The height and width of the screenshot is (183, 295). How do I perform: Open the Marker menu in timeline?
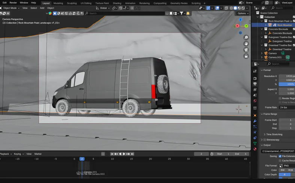click(38, 154)
